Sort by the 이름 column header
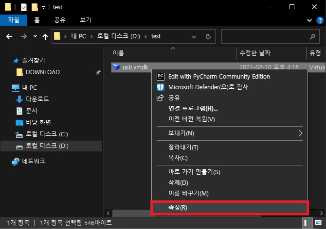 click(118, 53)
